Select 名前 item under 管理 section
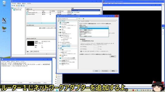 pos(62,50)
